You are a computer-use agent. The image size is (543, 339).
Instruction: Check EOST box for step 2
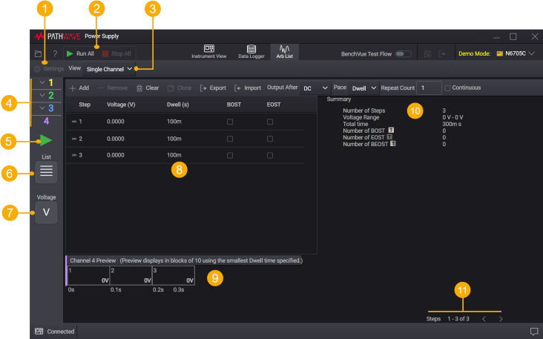click(270, 139)
